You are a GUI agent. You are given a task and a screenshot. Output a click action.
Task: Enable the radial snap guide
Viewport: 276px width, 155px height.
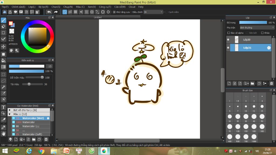(x=87, y=12)
